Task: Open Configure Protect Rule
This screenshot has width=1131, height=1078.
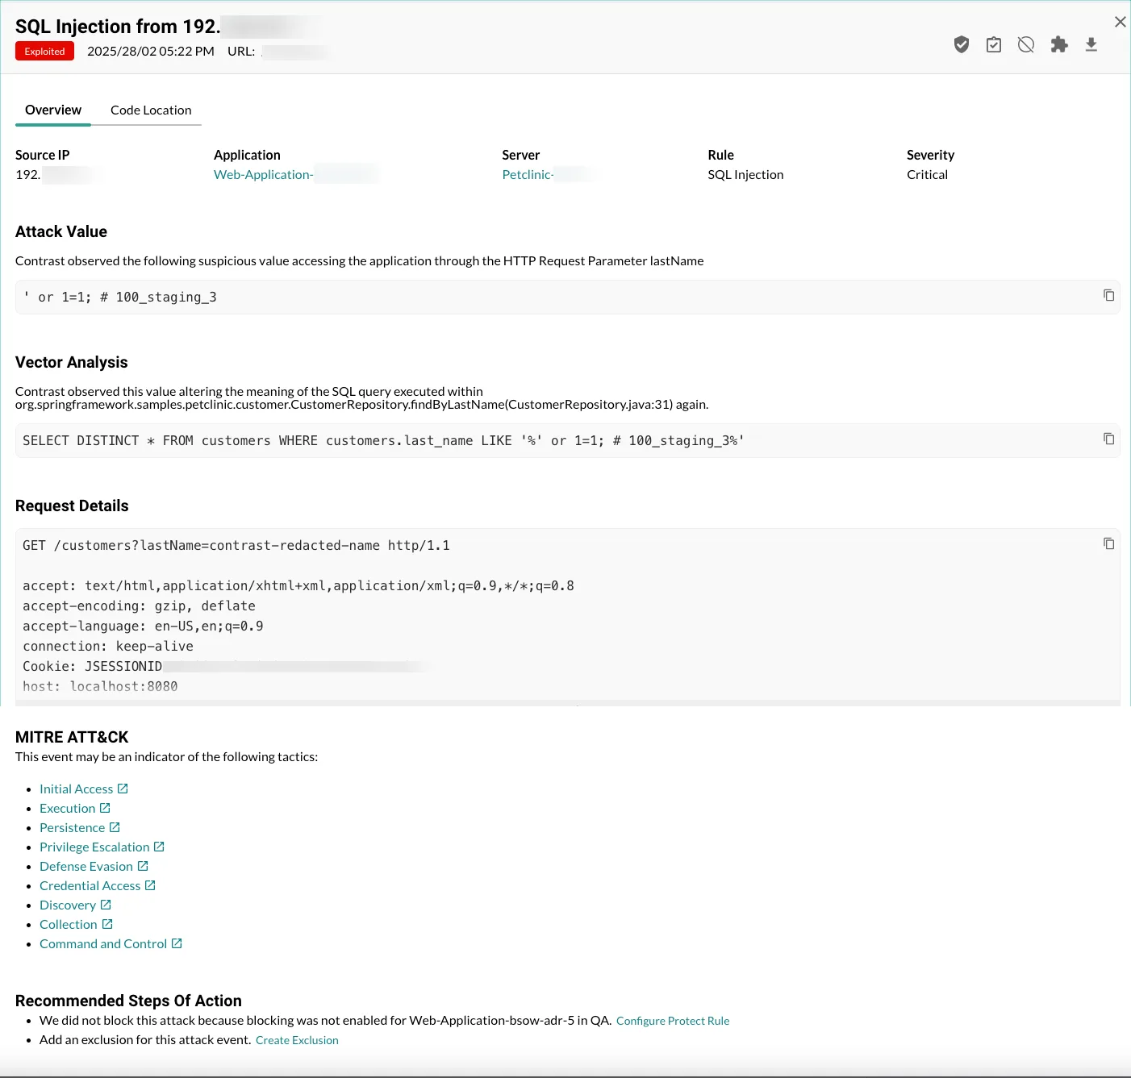Action: point(672,1020)
